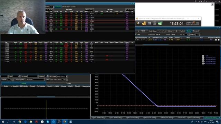Image resolution: width=221 pixels, height=124 pixels.
Task: Click the volume icon in system tray
Action: [202, 122]
